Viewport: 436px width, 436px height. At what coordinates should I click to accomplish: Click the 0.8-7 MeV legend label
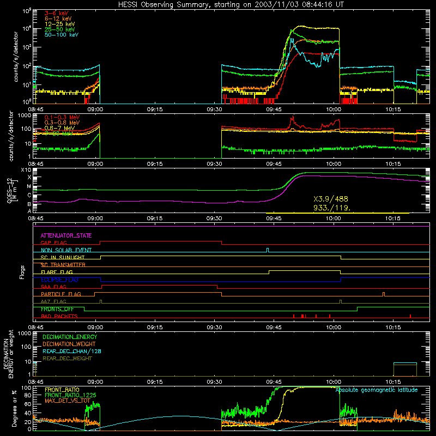59,128
